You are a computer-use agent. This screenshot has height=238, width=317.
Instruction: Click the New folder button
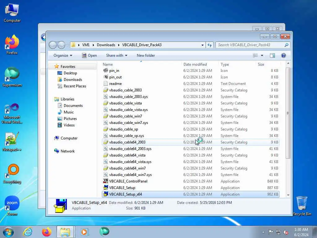(x=146, y=55)
